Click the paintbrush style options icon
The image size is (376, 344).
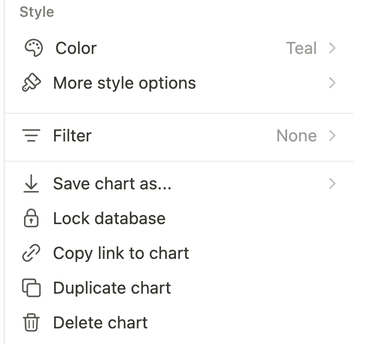31,83
